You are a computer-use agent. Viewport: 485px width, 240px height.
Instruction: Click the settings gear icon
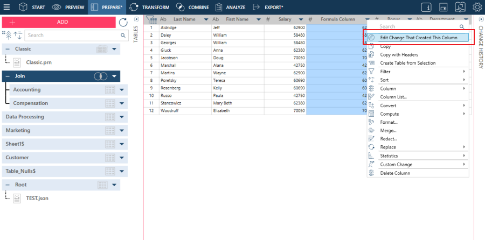(x=477, y=8)
